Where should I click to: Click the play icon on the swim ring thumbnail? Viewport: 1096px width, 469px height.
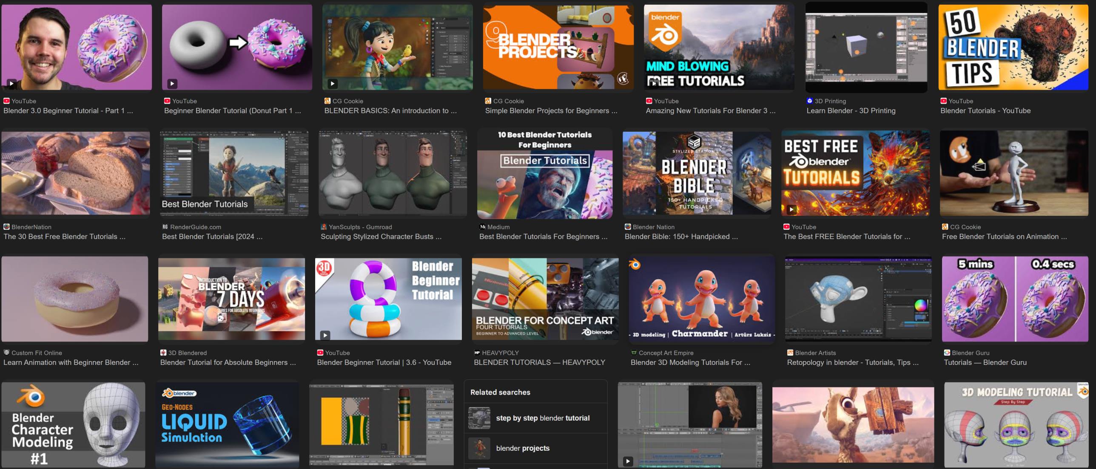(x=325, y=335)
